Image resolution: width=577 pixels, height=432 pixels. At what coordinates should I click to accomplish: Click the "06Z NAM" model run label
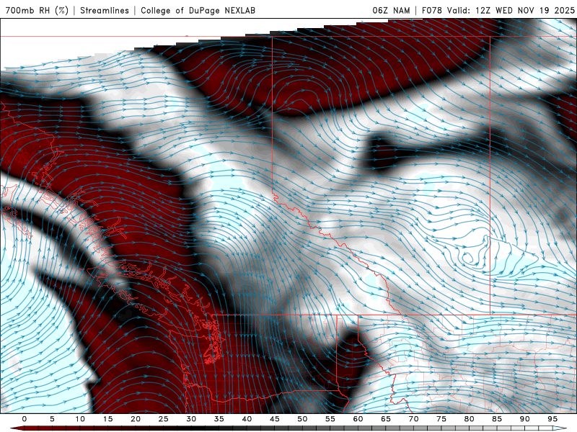pyautogui.click(x=391, y=10)
